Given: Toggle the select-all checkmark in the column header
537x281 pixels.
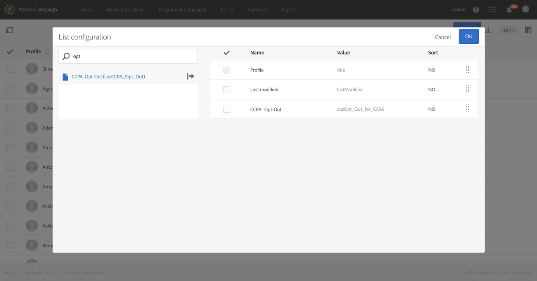Looking at the screenshot, I should pyautogui.click(x=227, y=53).
